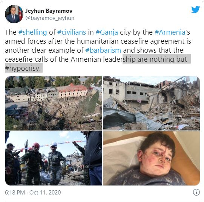
Task: Select the highlighted #hypocrisy hashtag
Action: [24, 68]
